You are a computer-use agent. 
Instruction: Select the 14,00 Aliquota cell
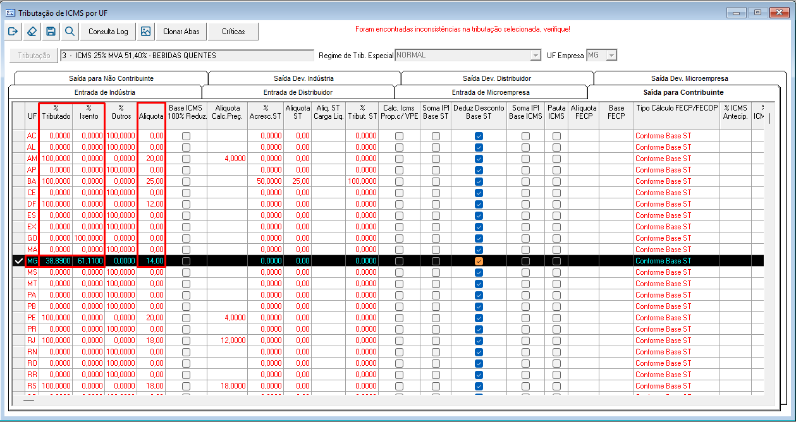pos(151,261)
